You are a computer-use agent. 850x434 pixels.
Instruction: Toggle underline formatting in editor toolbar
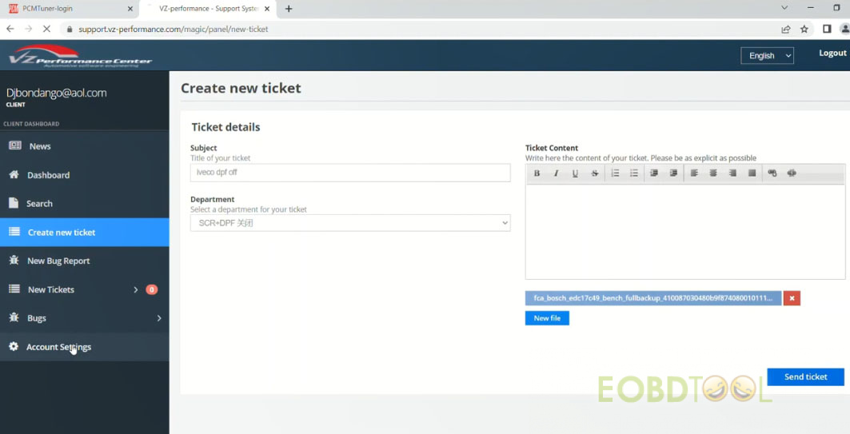pos(575,173)
